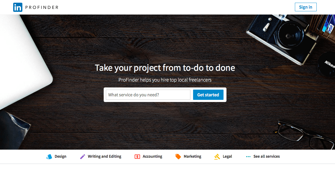Screen dimensions: 335x176
Task: Sign in using the top-right button
Action: tap(306, 7)
